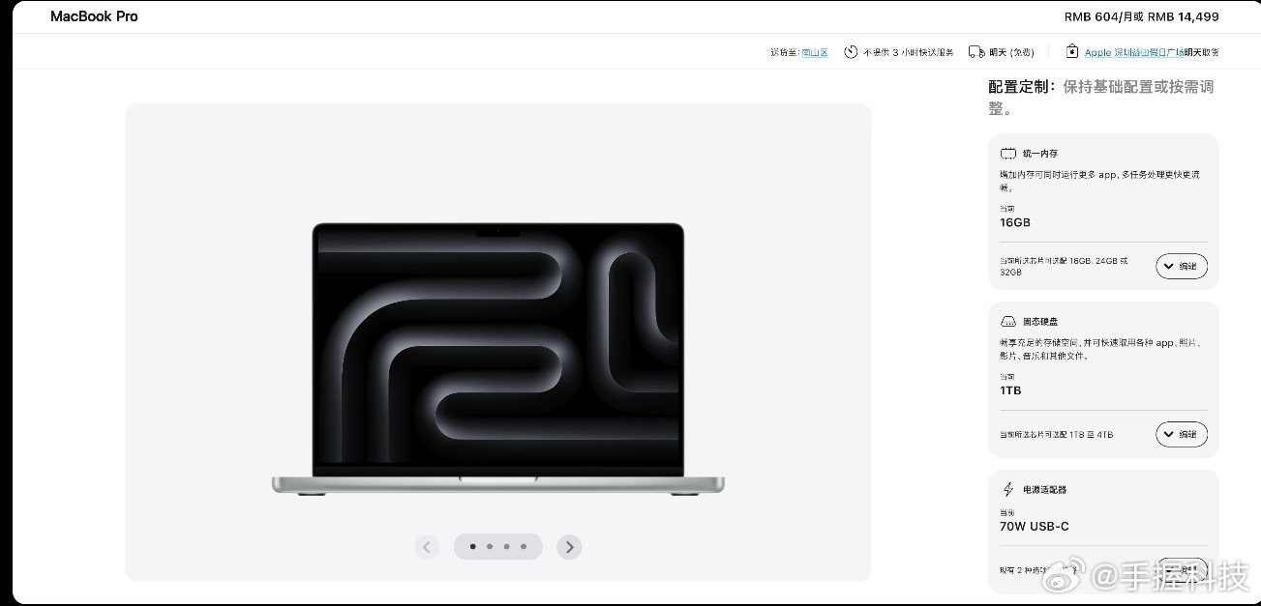Select the fourth gallery pagination dot
The height and width of the screenshot is (606, 1261).
pyautogui.click(x=524, y=547)
